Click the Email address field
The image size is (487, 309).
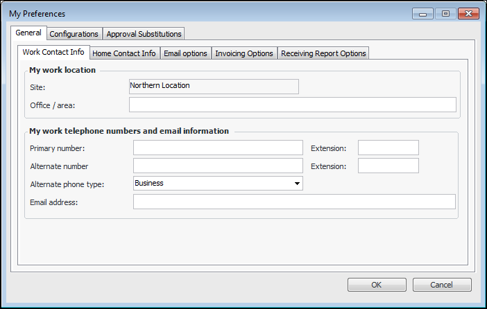(294, 202)
